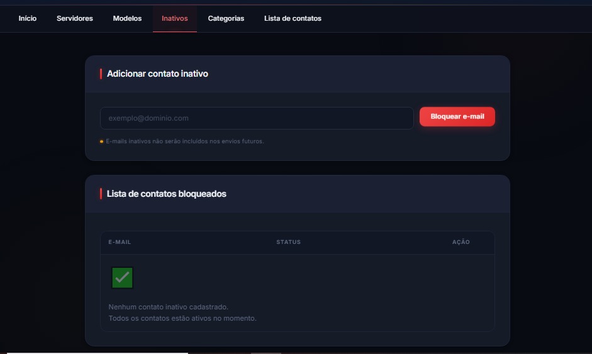Click the green checkmark icon
The width and height of the screenshot is (592, 354).
pyautogui.click(x=122, y=278)
